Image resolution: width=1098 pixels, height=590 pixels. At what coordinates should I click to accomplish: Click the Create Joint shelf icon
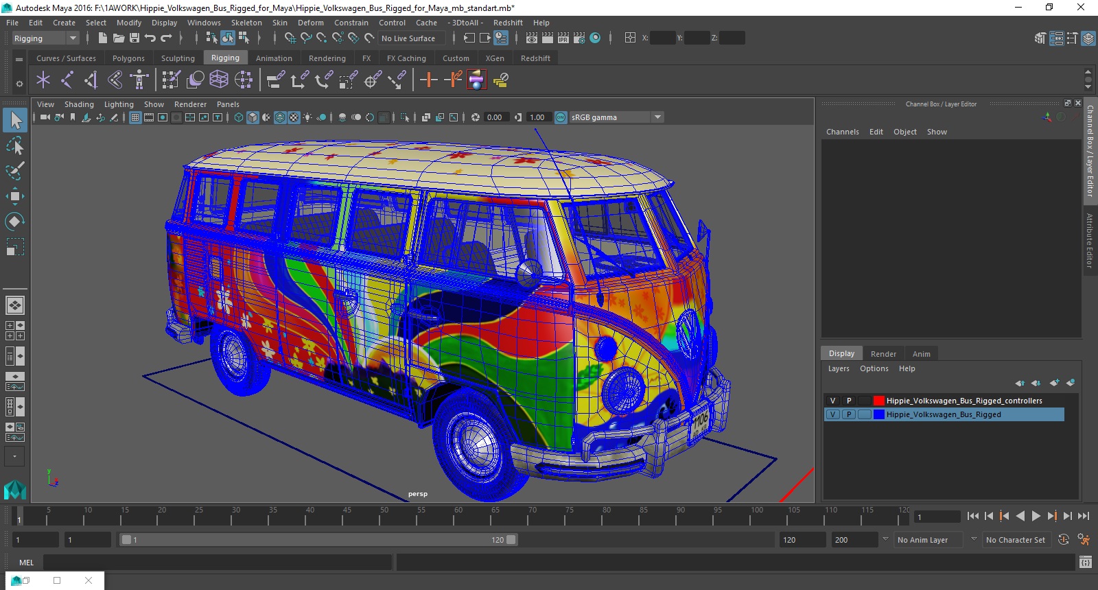[67, 80]
